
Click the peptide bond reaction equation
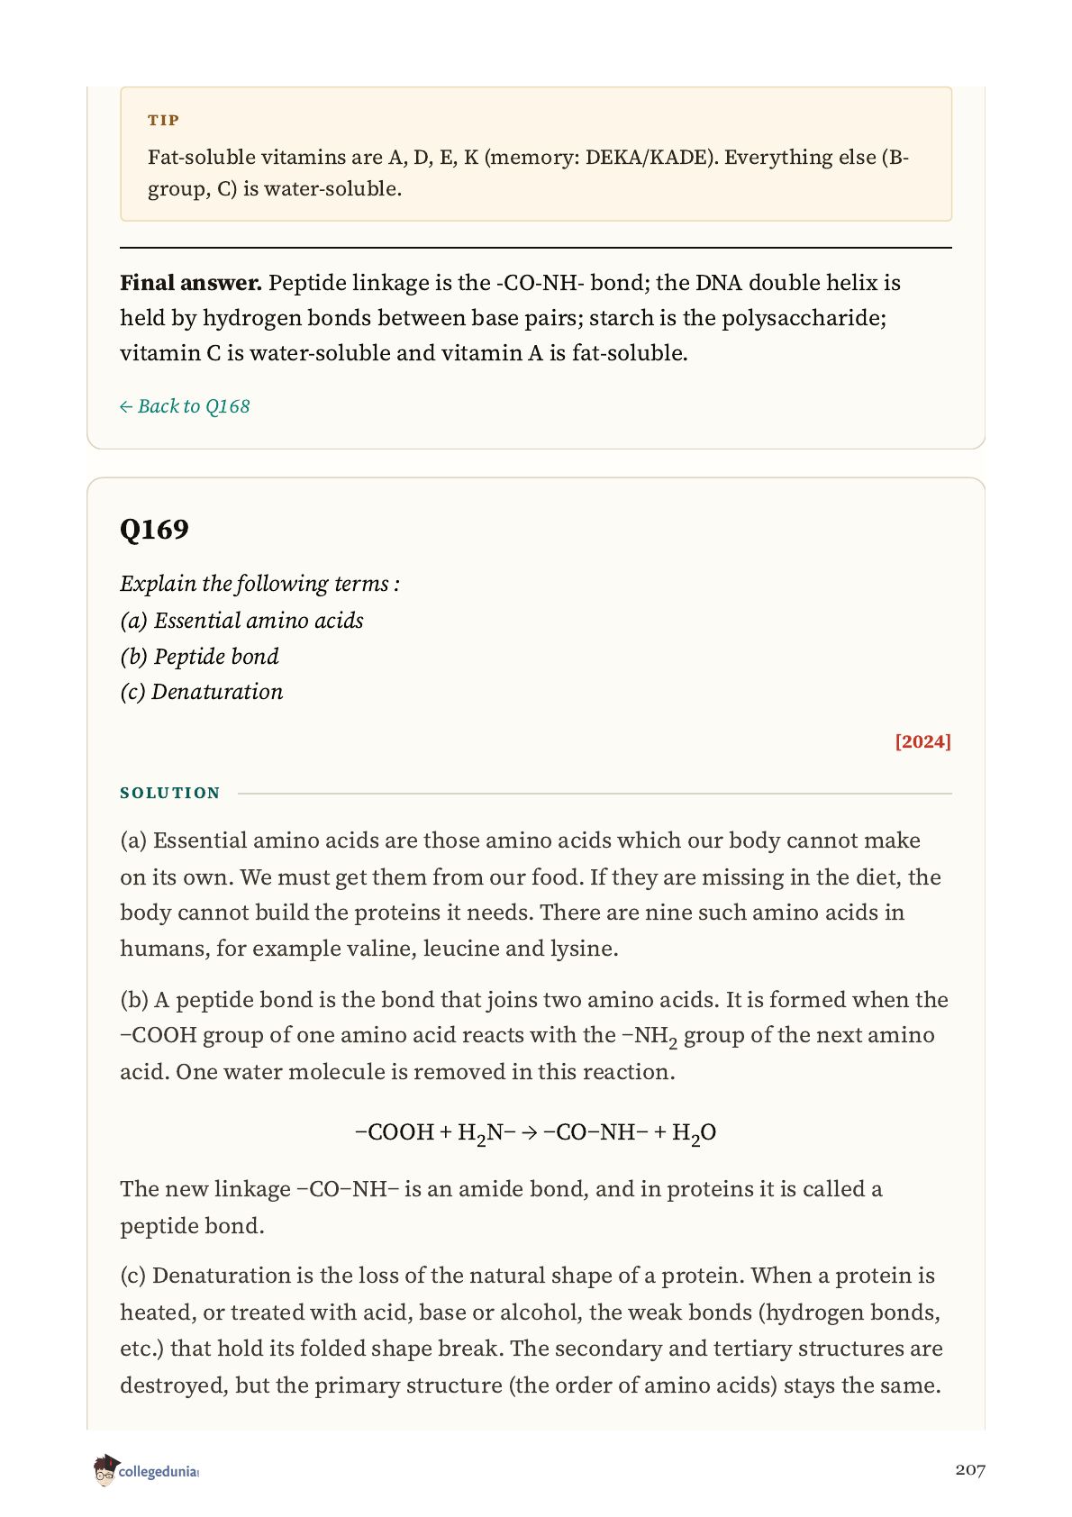(x=536, y=1133)
